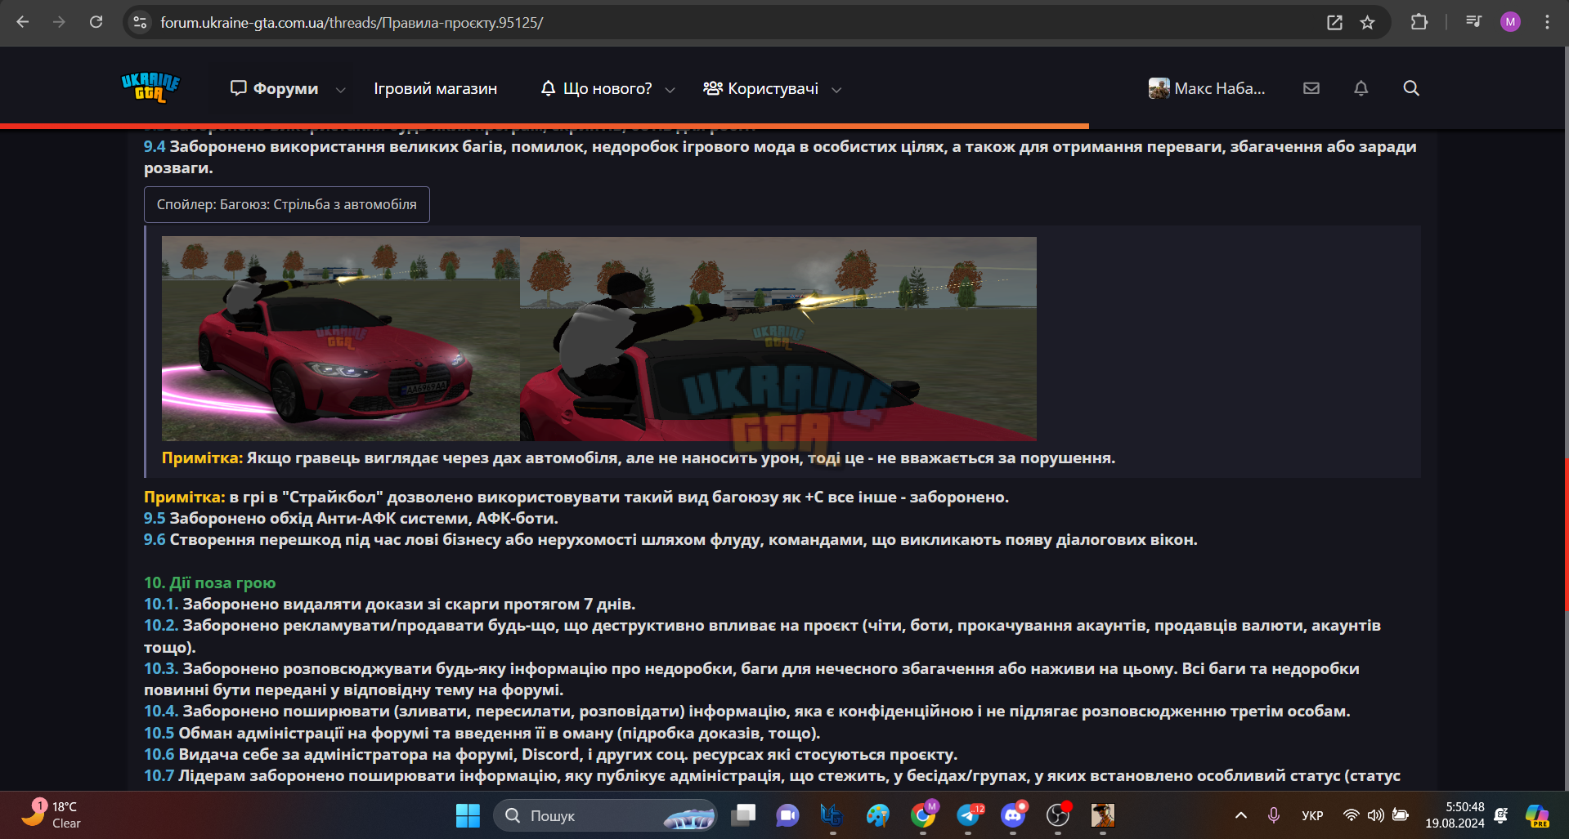This screenshot has height=839, width=1569.
Task: Click rule 9.5 about Анти-АФК системи
Action: [x=351, y=518]
